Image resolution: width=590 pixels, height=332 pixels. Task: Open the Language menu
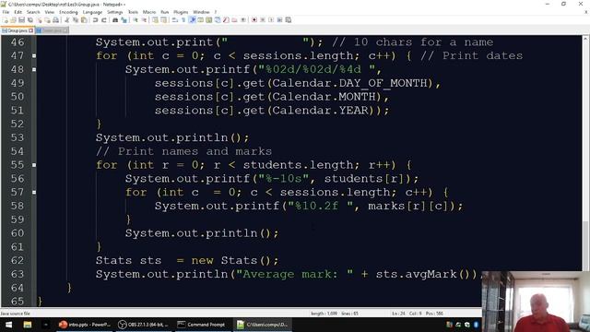[92, 12]
